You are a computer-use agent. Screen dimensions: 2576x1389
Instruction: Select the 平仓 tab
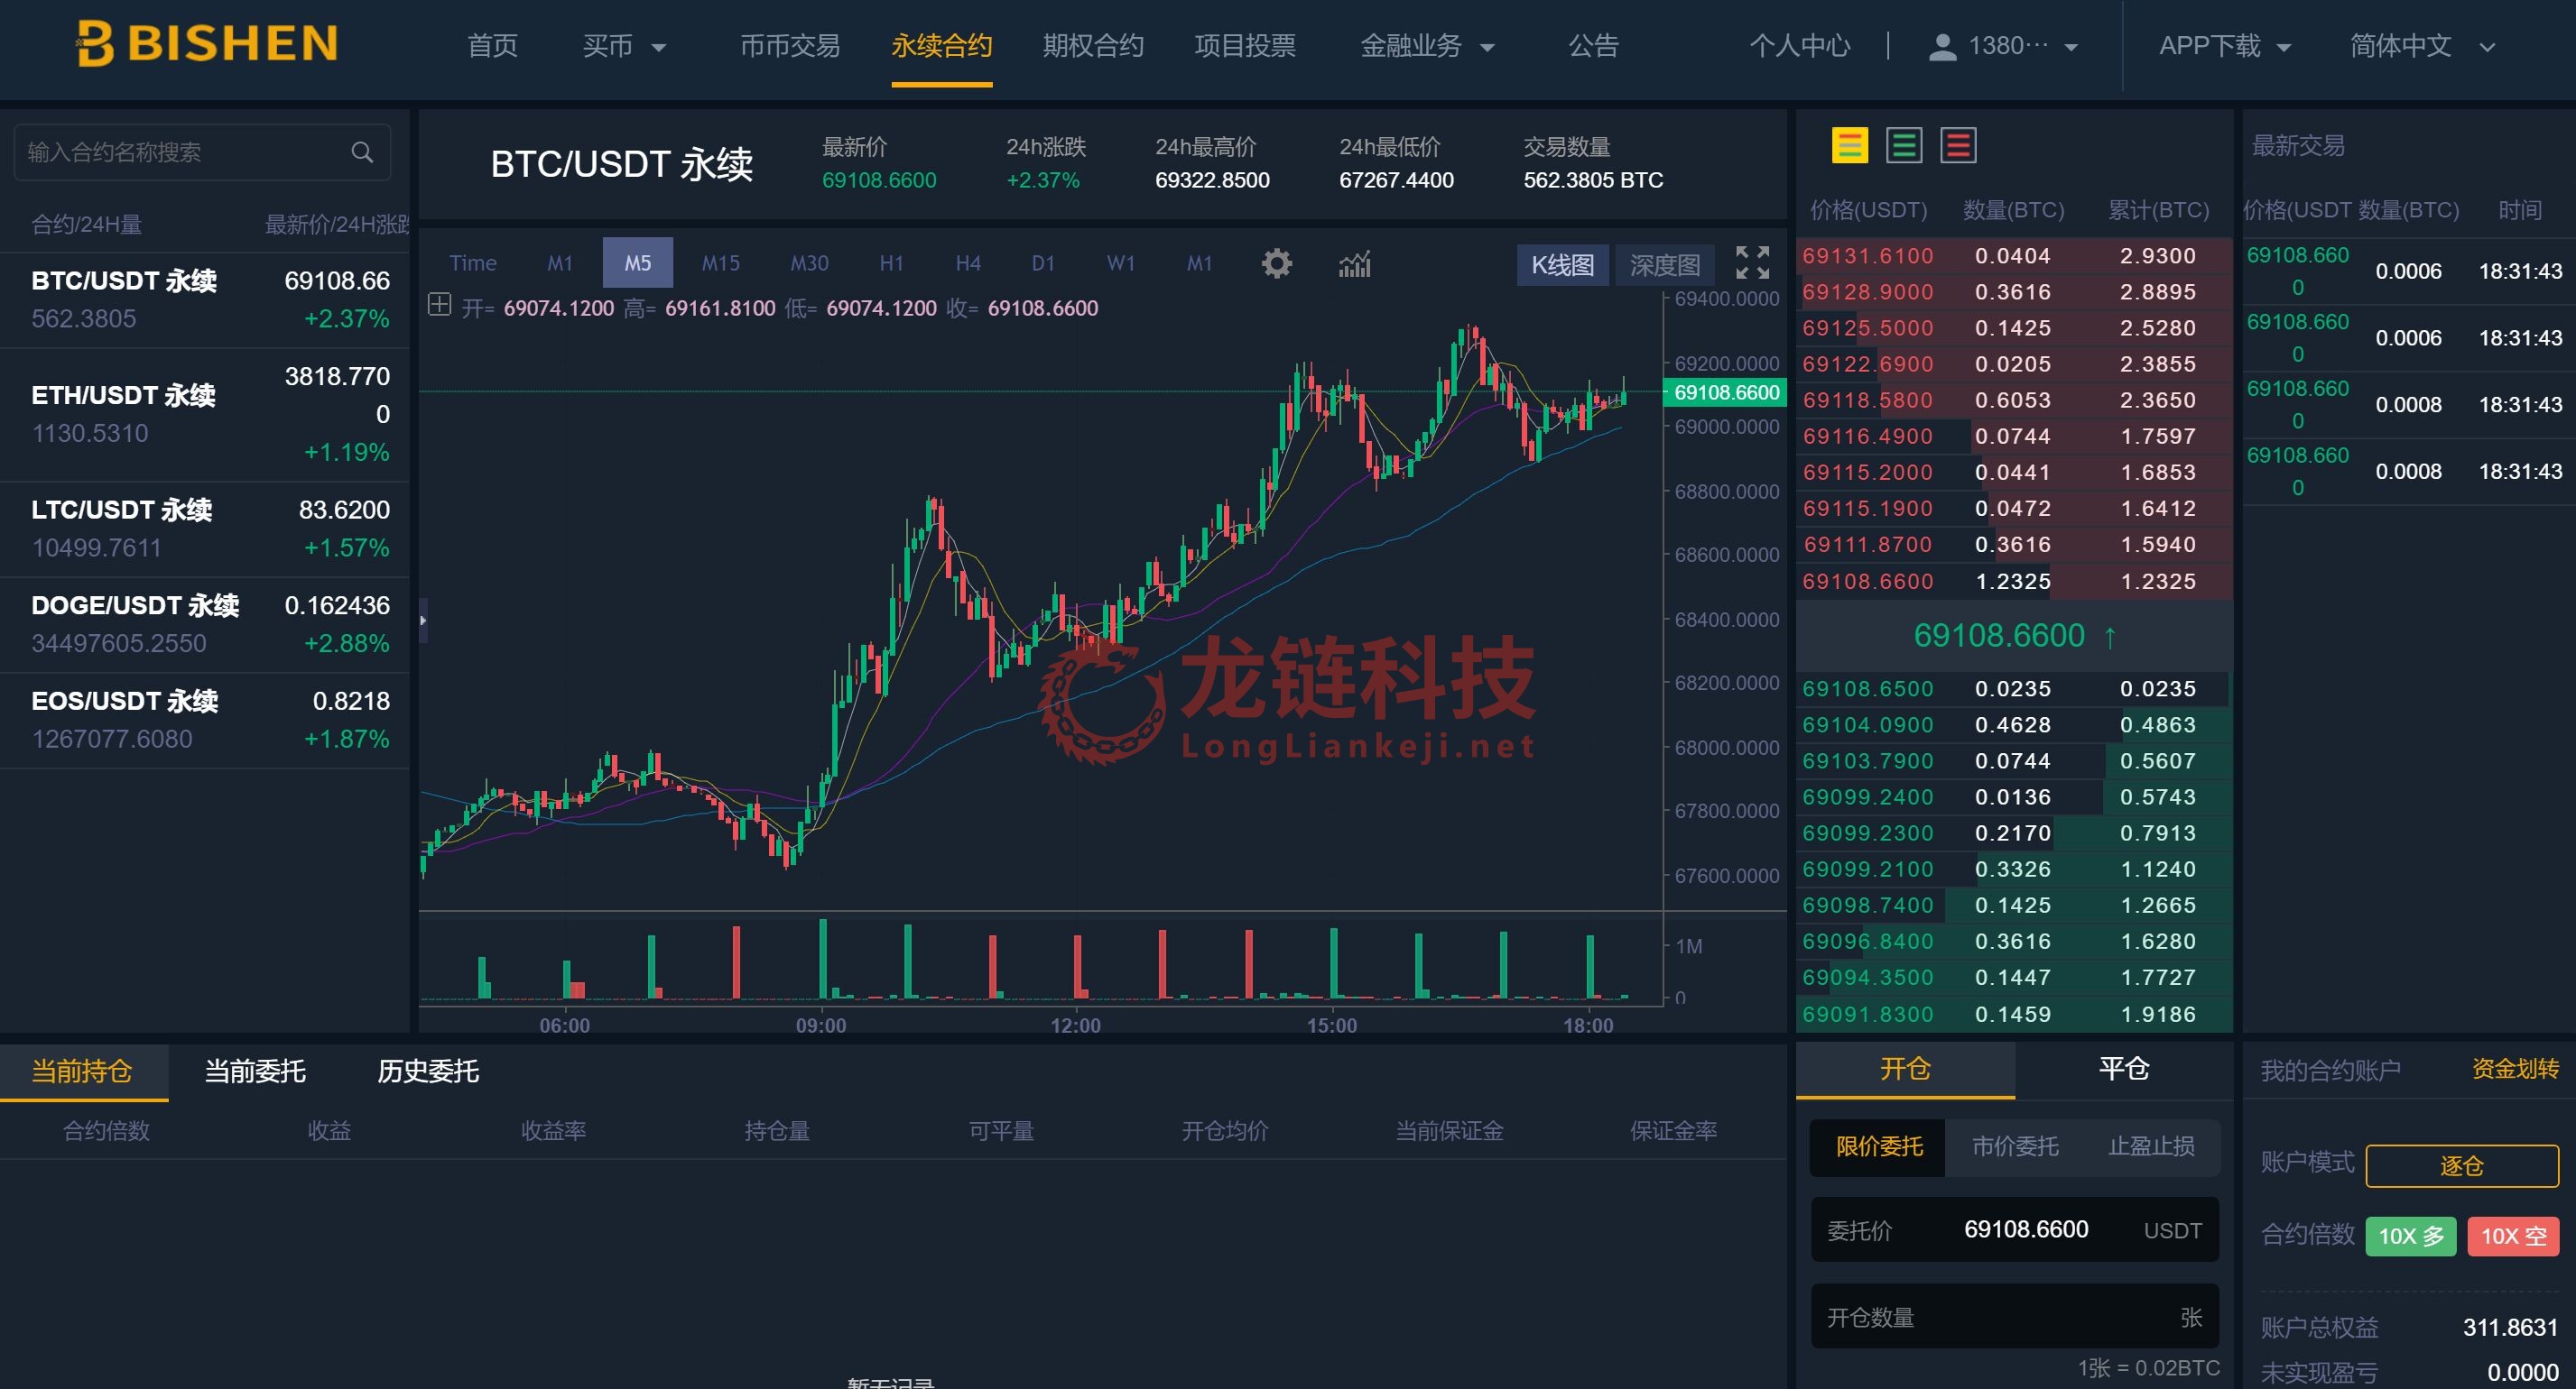coord(2123,1069)
